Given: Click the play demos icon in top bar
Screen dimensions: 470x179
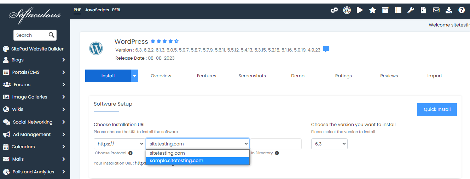Looking at the screenshot, I should [360, 10].
